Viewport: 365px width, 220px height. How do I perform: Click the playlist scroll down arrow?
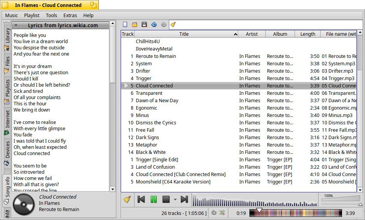tap(360, 190)
